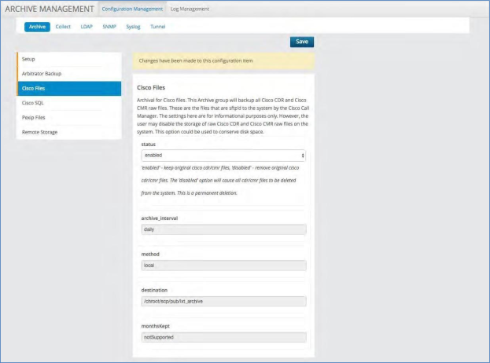This screenshot has width=490, height=363.
Task: Select the Archive sub-tab
Action: coord(37,26)
